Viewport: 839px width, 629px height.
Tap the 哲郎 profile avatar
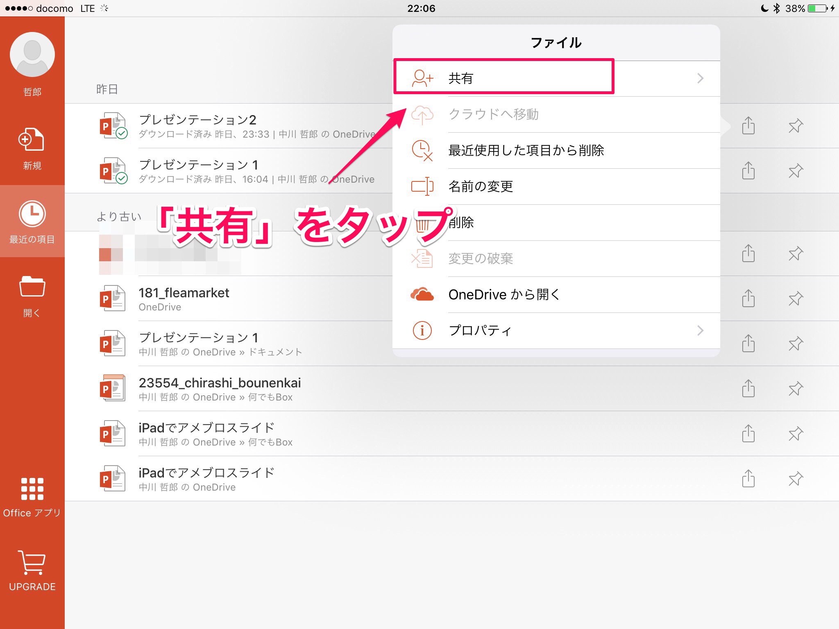32,55
